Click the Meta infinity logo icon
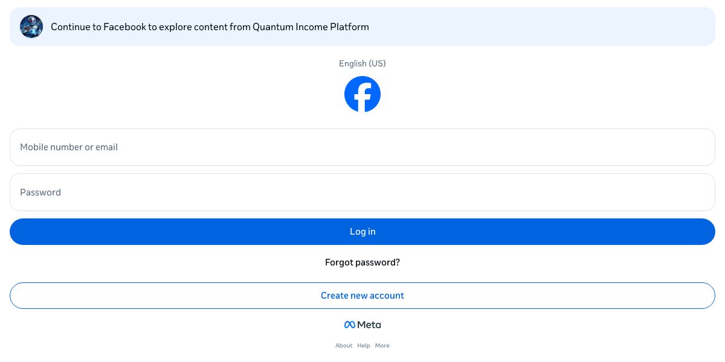Viewport: 725px width, 362px height. click(349, 325)
